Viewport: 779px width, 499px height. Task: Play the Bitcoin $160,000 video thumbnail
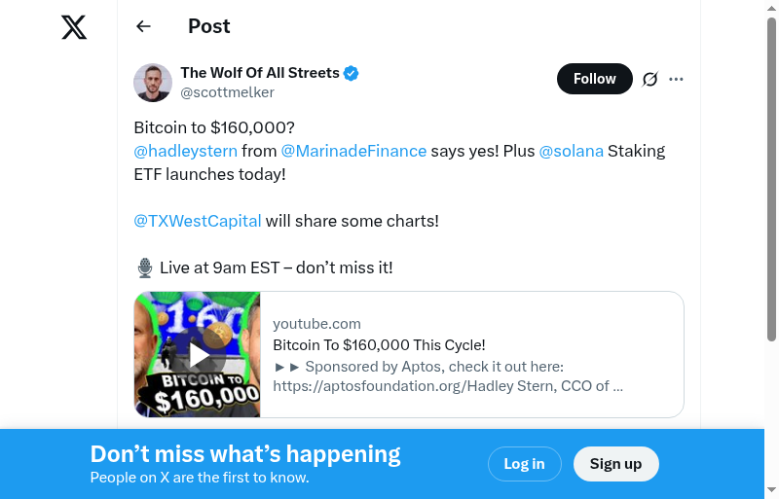pyautogui.click(x=198, y=355)
